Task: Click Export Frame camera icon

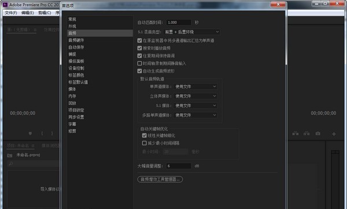Action: pos(318,133)
